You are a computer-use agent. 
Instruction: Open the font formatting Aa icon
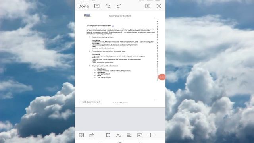[x=119, y=135]
